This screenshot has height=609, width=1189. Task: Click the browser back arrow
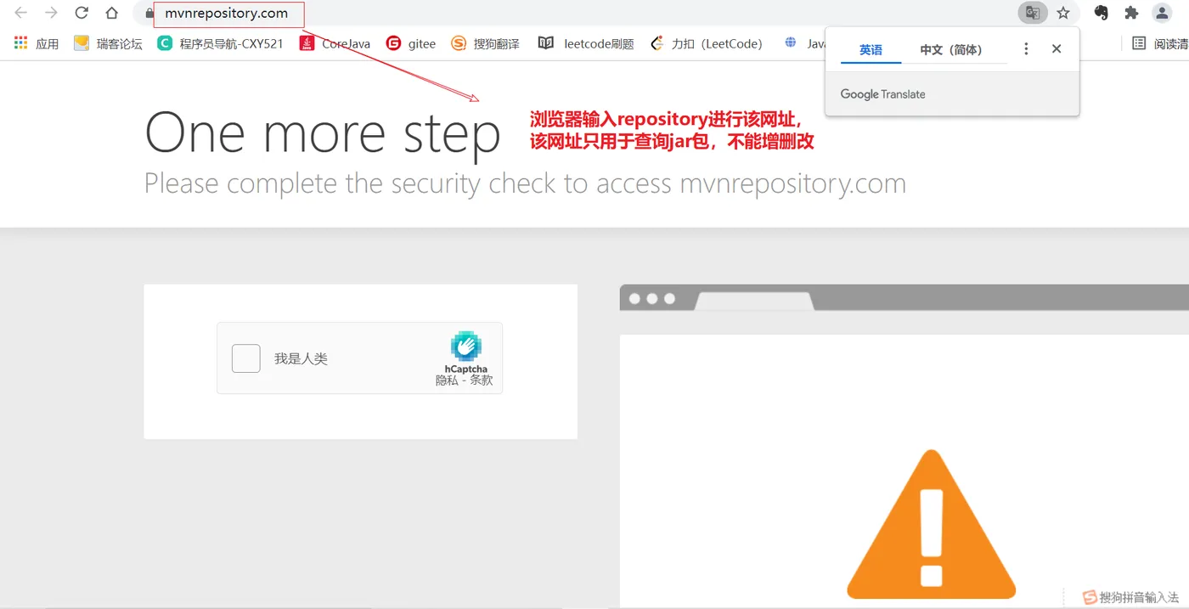point(21,13)
